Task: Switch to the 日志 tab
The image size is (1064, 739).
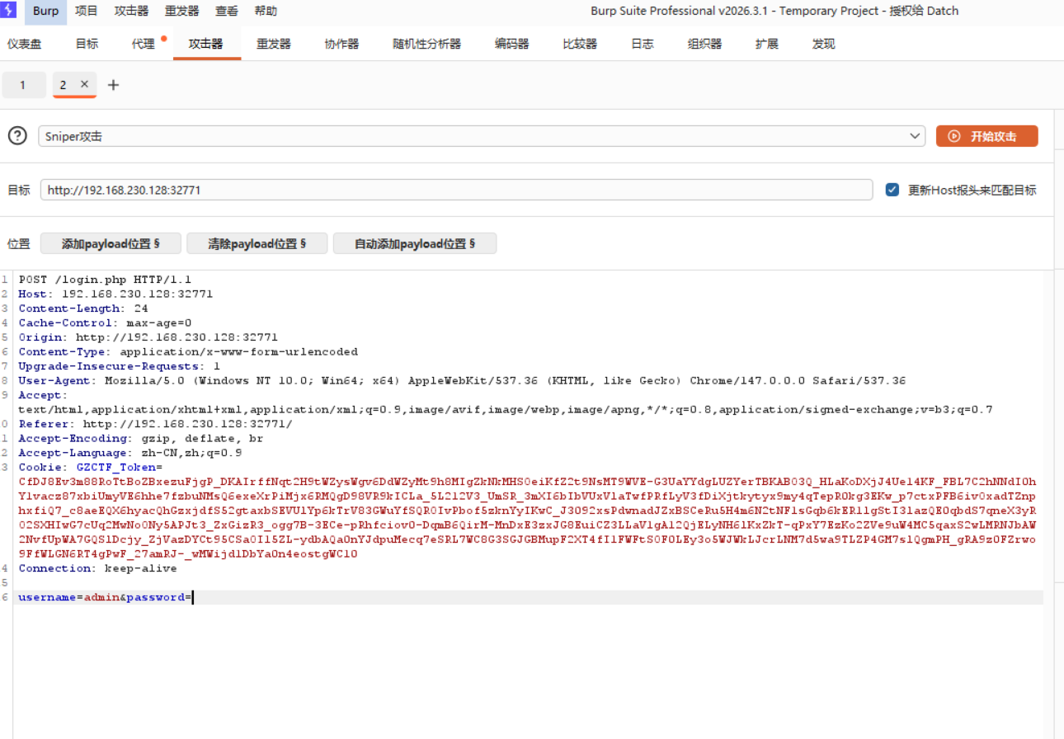Action: pyautogui.click(x=643, y=44)
